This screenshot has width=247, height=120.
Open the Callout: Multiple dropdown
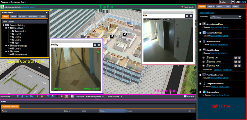pos(114,97)
